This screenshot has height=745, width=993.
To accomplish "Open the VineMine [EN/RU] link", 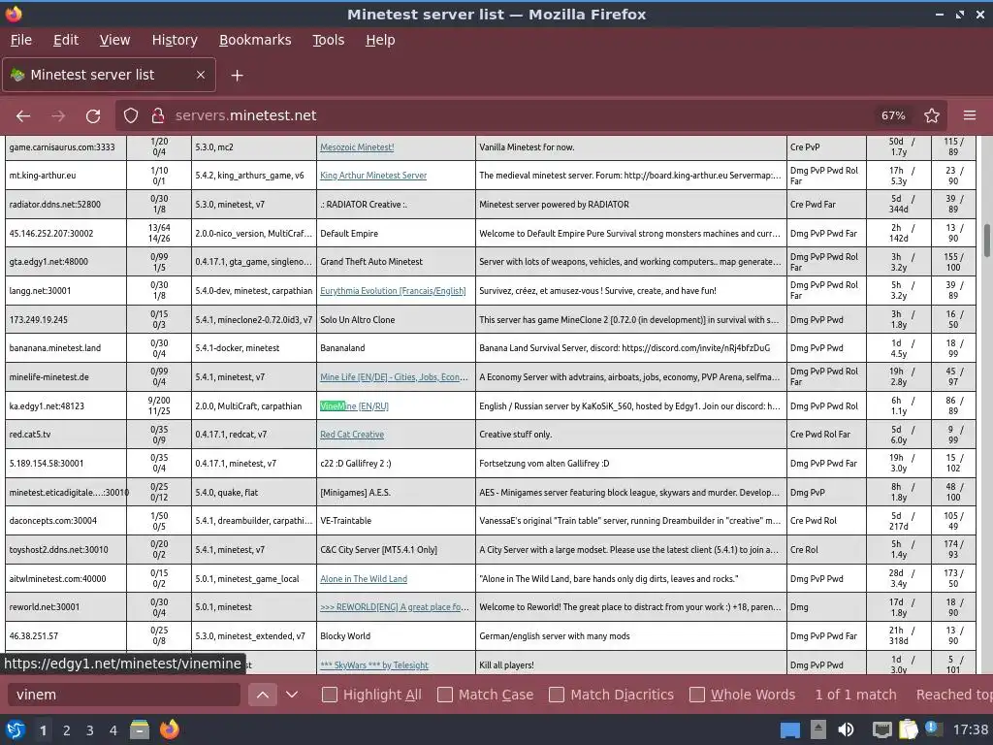I will [354, 406].
